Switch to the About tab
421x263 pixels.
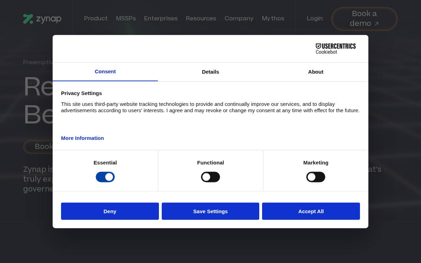click(316, 72)
